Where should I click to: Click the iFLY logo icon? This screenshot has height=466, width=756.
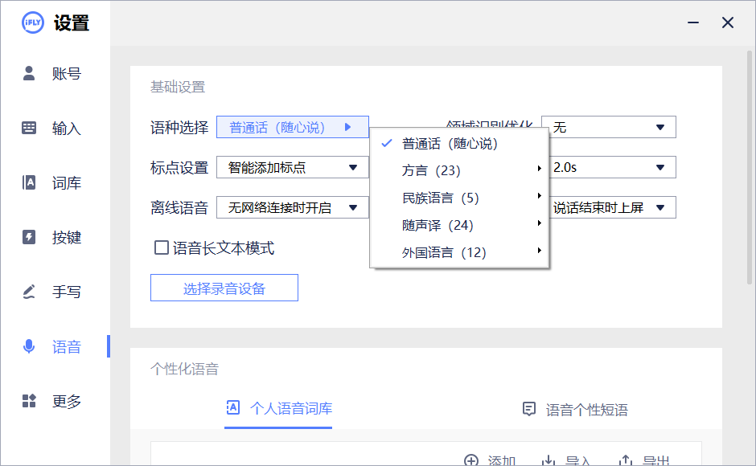click(33, 22)
